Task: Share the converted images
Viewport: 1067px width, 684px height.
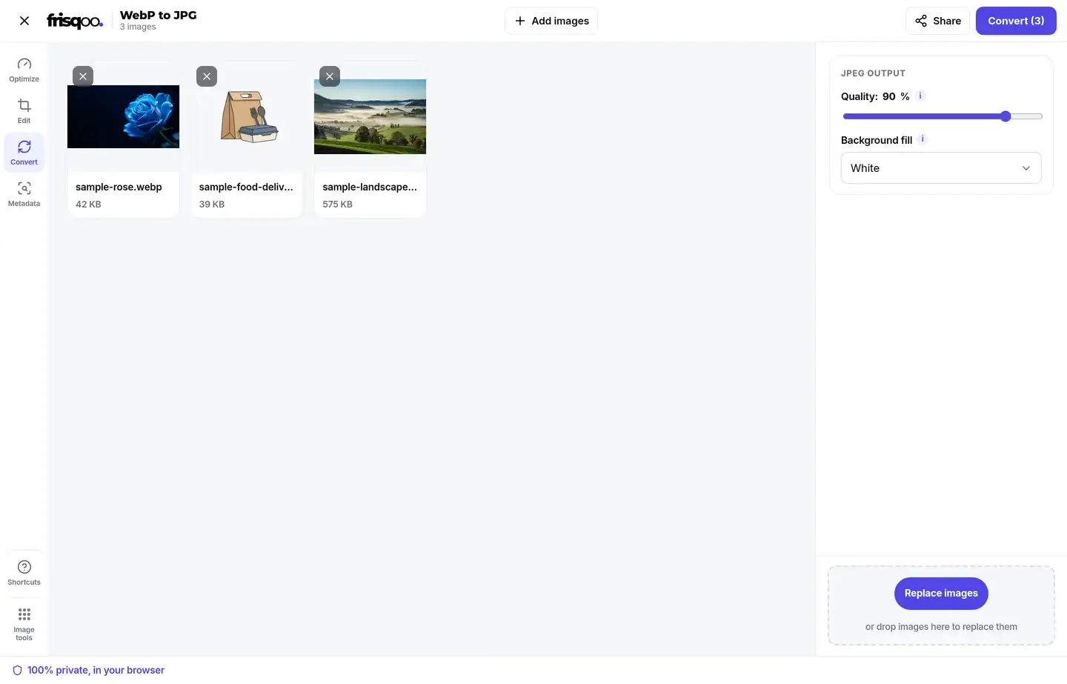Action: pos(937,21)
